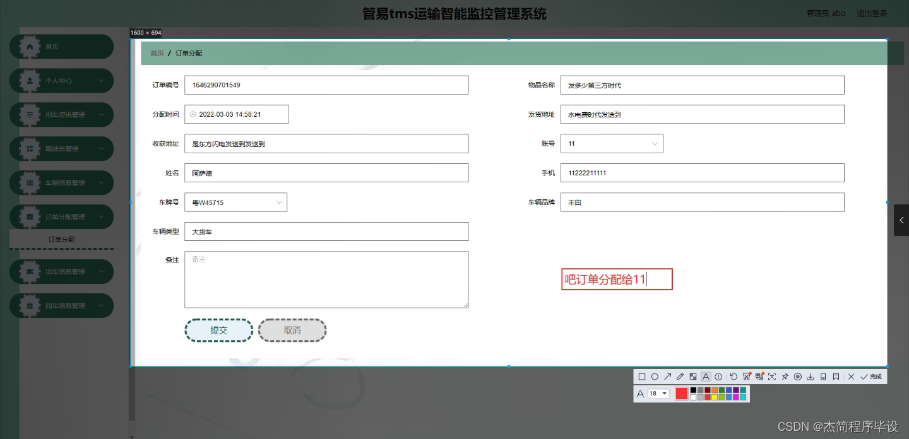The width and height of the screenshot is (909, 439).
Task: Click the 物品名称 input field
Action: coord(702,85)
